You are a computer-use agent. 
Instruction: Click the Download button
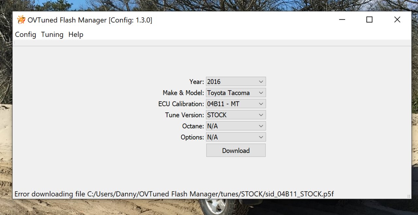tap(236, 151)
